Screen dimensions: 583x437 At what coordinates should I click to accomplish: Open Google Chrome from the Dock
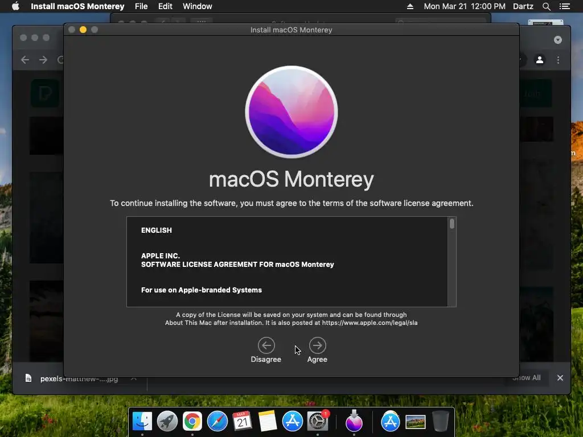192,422
